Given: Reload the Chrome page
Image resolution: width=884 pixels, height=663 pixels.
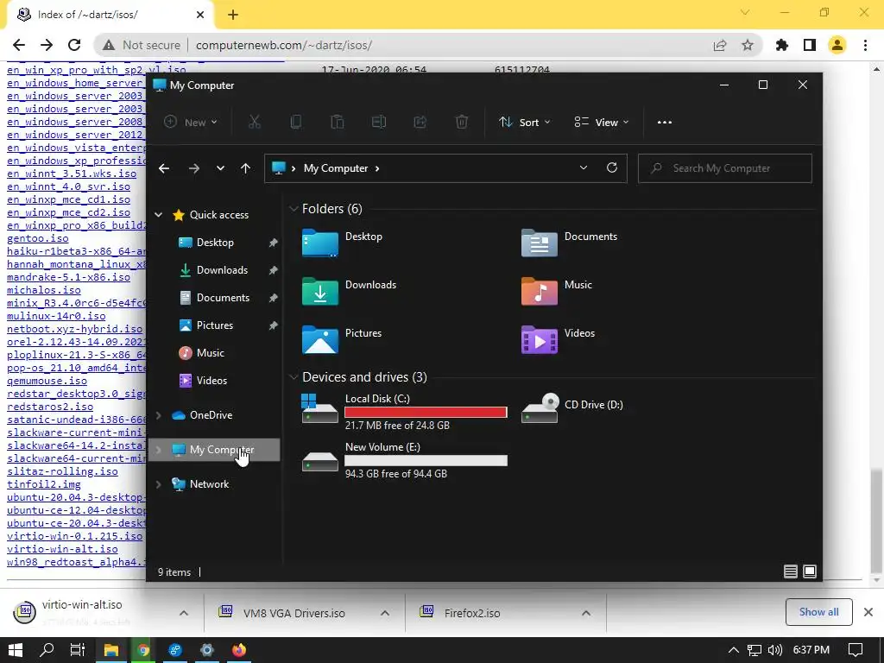Looking at the screenshot, I should pos(74,45).
